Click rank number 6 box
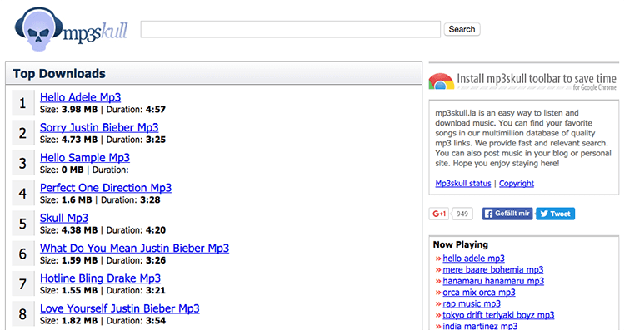Image resolution: width=625 pixels, height=330 pixels. click(23, 254)
